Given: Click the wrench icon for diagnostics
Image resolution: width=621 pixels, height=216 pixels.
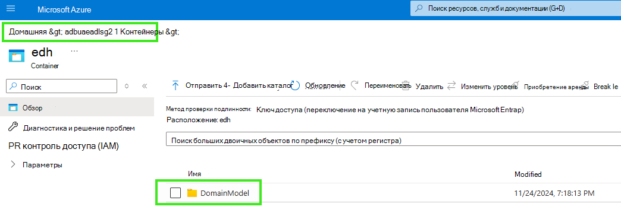Looking at the screenshot, I should point(12,127).
